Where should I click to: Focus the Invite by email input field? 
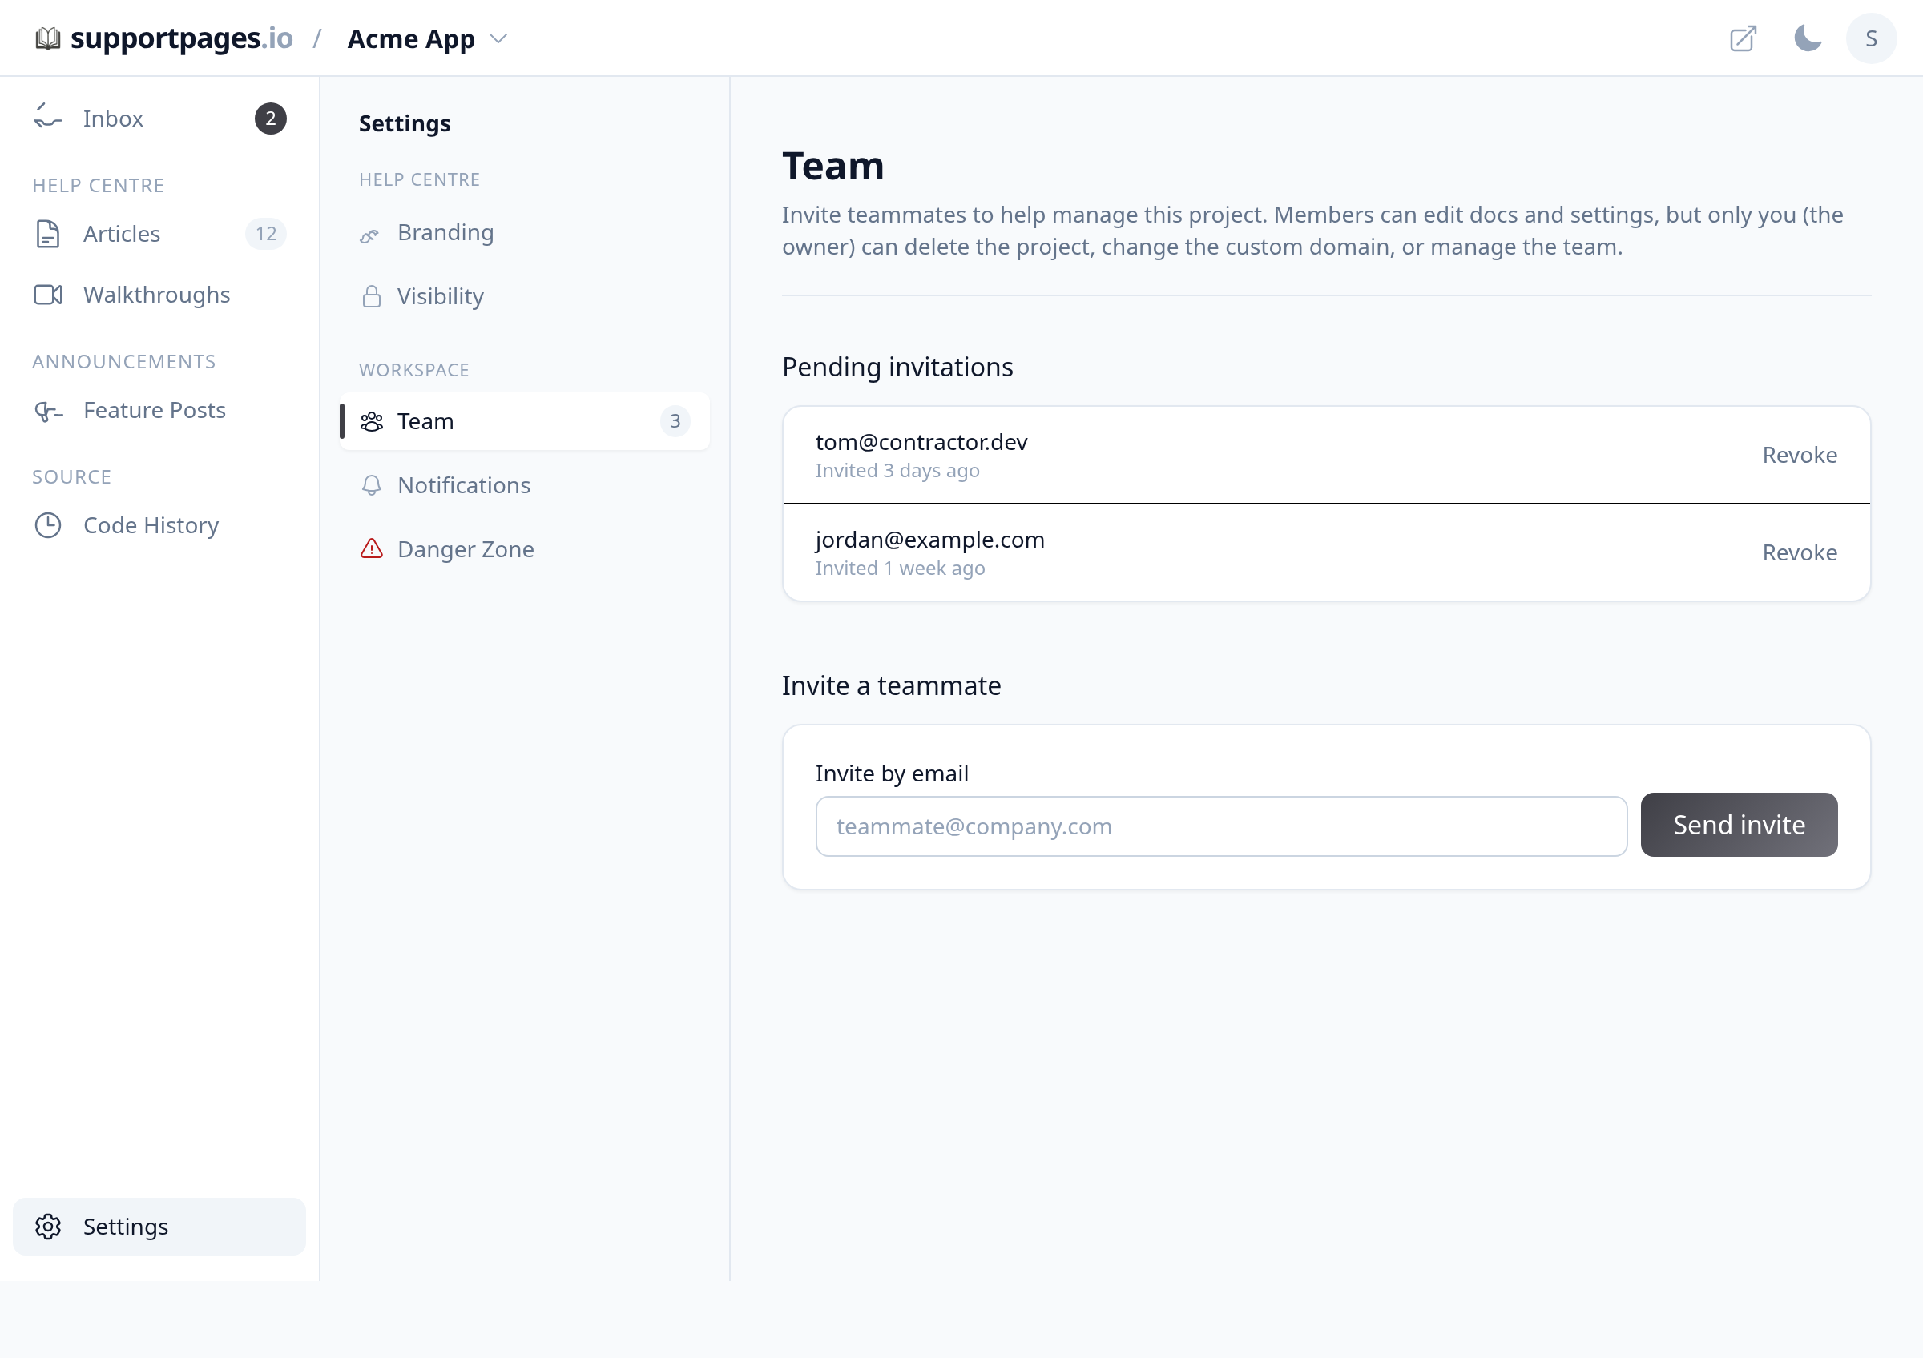[x=1221, y=826]
